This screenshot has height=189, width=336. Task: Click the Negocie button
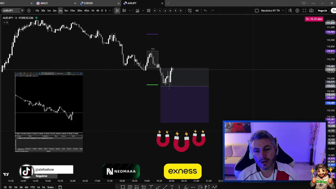tap(322, 10)
